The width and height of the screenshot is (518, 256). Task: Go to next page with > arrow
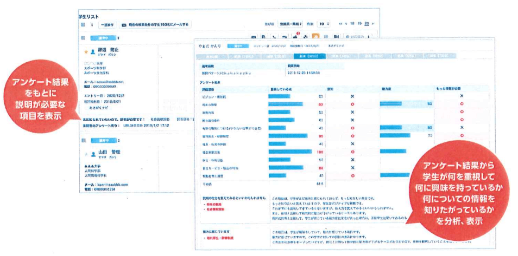pyautogui.click(x=372, y=24)
